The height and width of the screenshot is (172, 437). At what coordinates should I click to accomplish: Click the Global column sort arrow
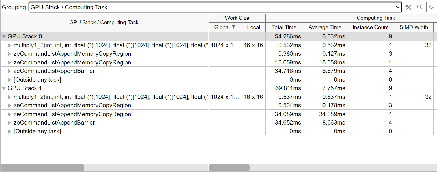click(234, 27)
